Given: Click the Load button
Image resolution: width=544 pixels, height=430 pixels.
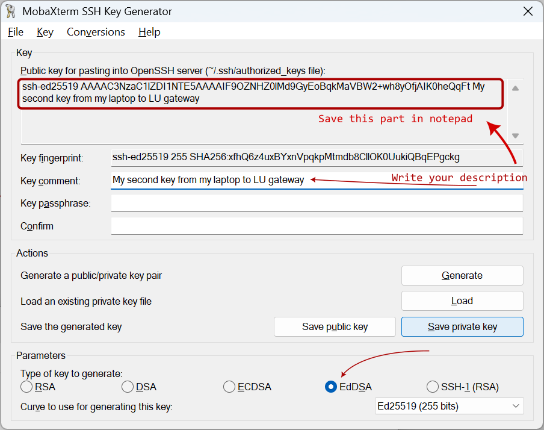Looking at the screenshot, I should [462, 301].
